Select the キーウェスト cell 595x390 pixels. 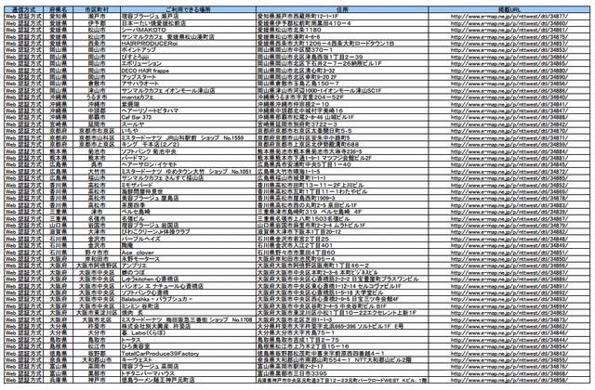[x=188, y=360]
